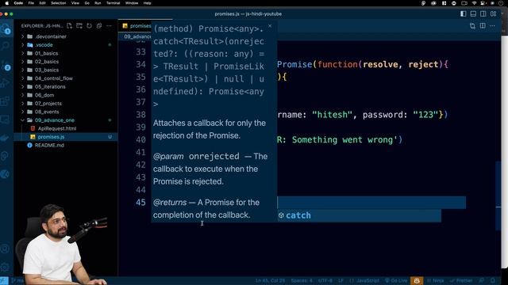Expand the 06_dom folder
Viewport: 508px width, 285px height.
click(66, 95)
